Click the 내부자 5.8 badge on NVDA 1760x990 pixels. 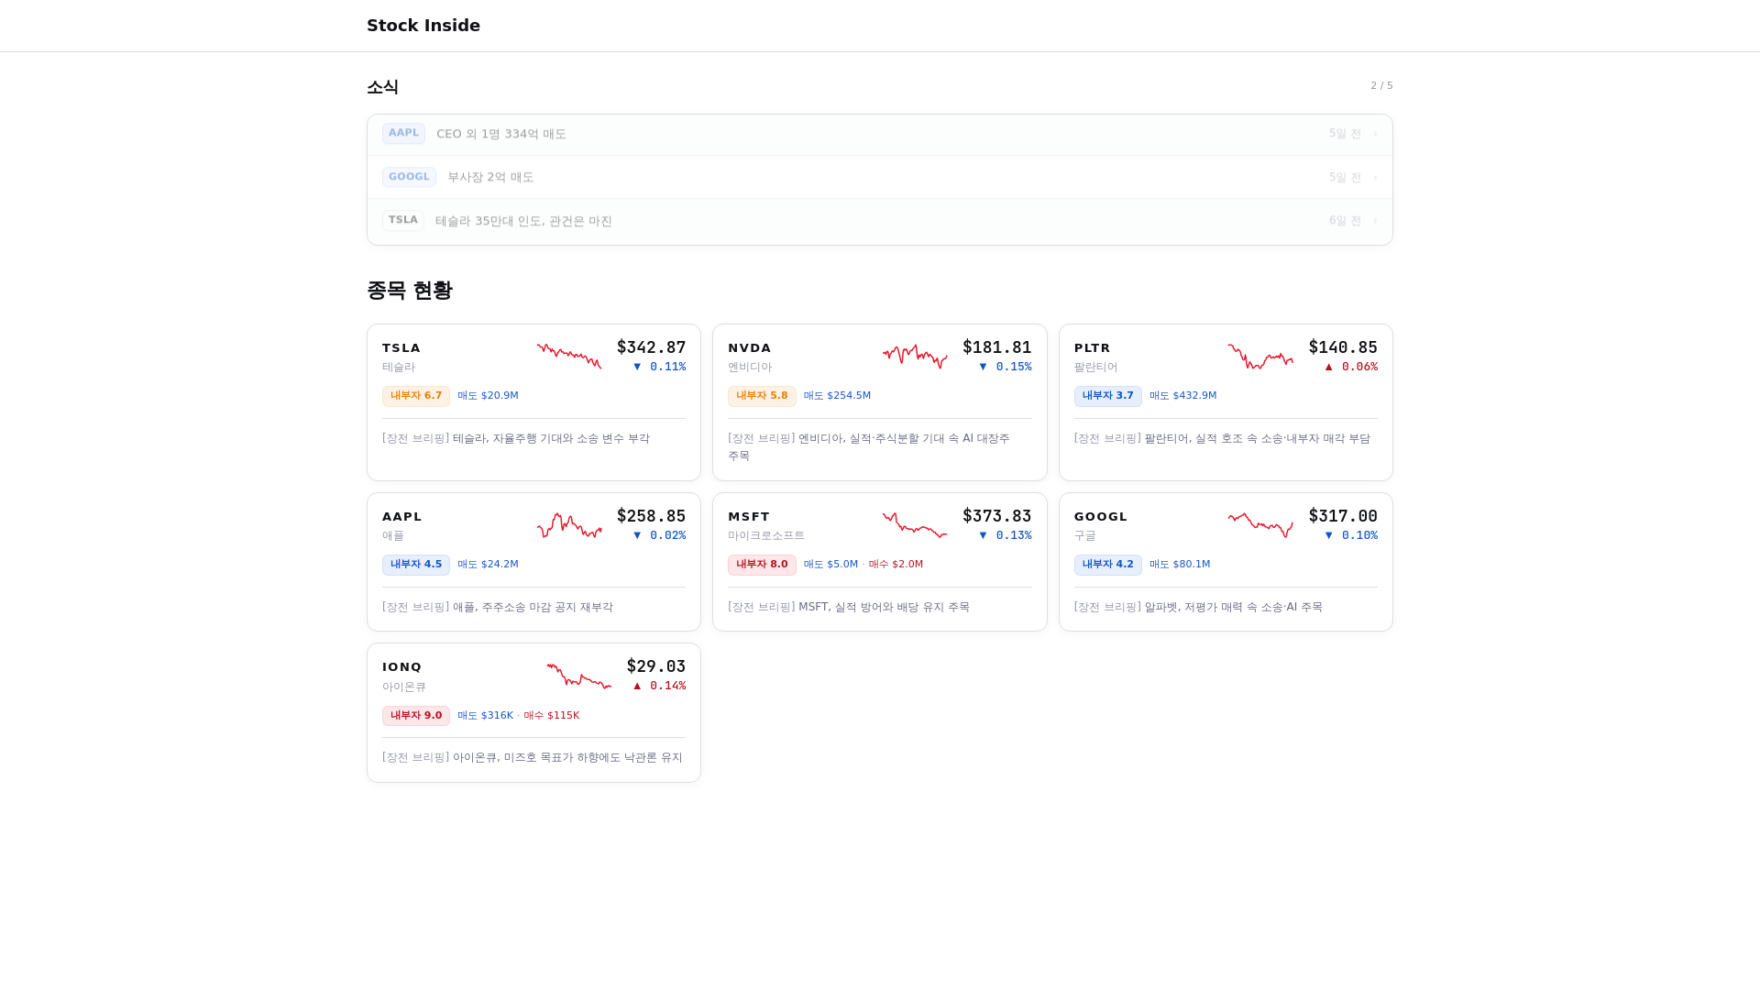tap(762, 396)
